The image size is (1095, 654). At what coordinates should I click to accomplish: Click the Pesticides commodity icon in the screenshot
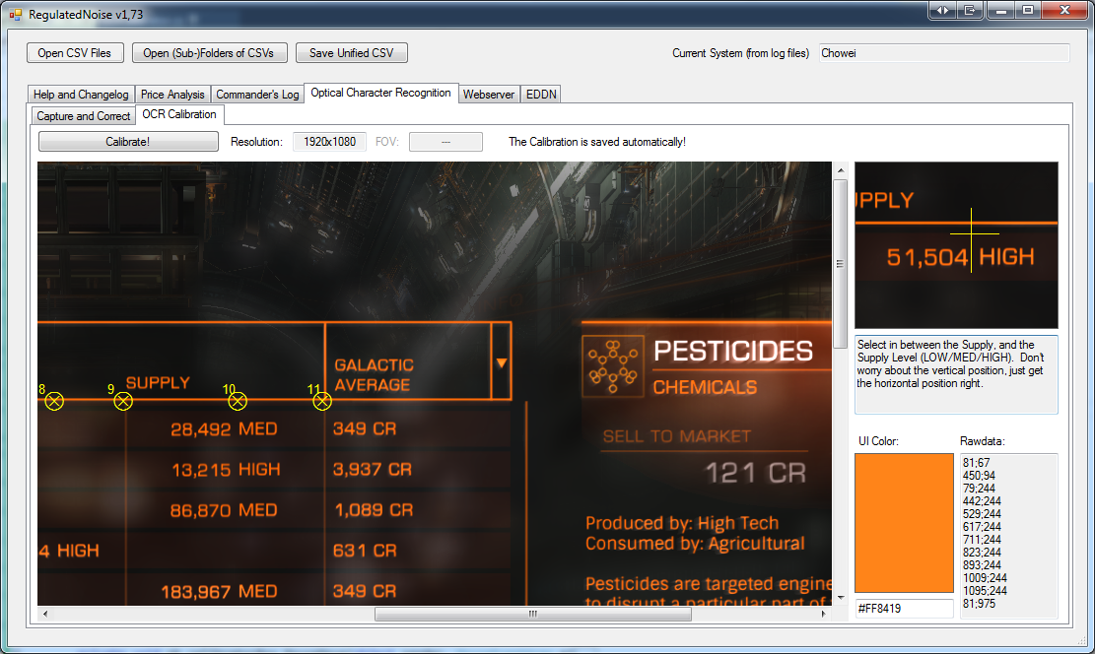[613, 366]
